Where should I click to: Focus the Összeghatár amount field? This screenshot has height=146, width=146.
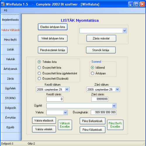tap(104, 112)
